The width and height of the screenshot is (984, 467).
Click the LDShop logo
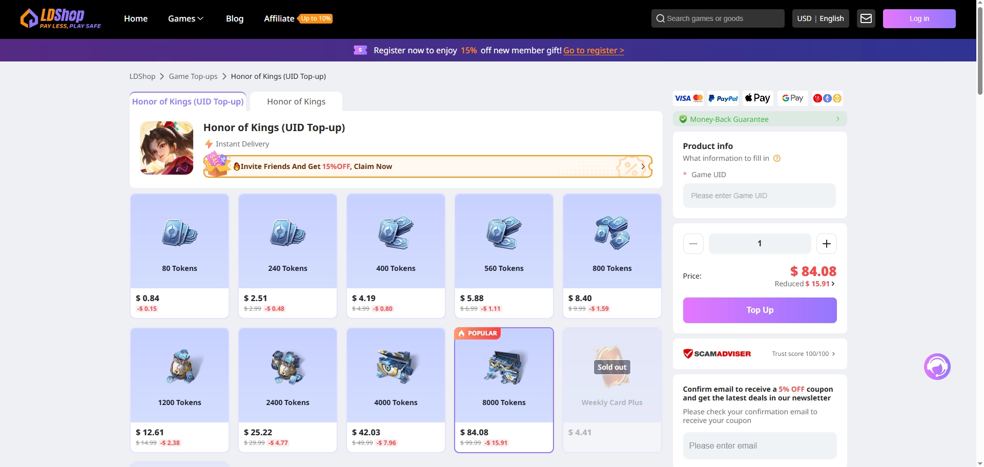tap(60, 18)
